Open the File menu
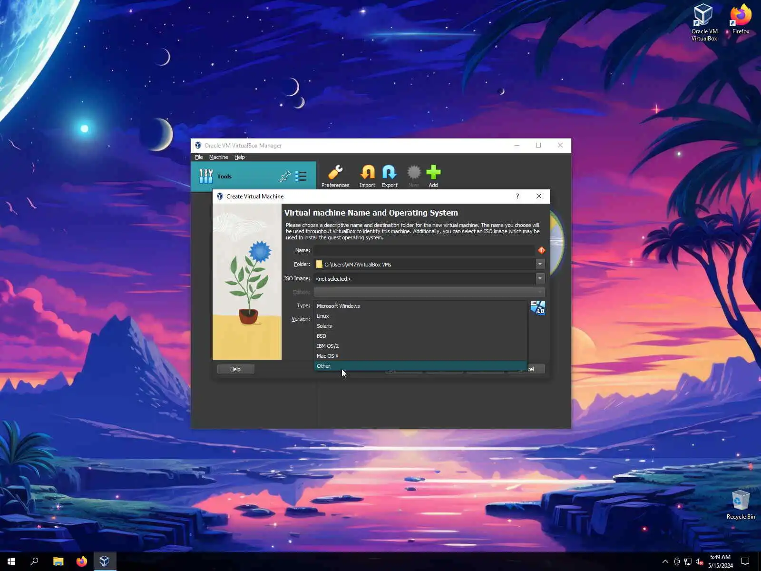Screen dimensions: 761x571 pos(199,157)
